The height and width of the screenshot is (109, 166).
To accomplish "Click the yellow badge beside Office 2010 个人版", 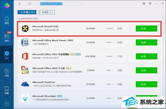I will point(68,68).
